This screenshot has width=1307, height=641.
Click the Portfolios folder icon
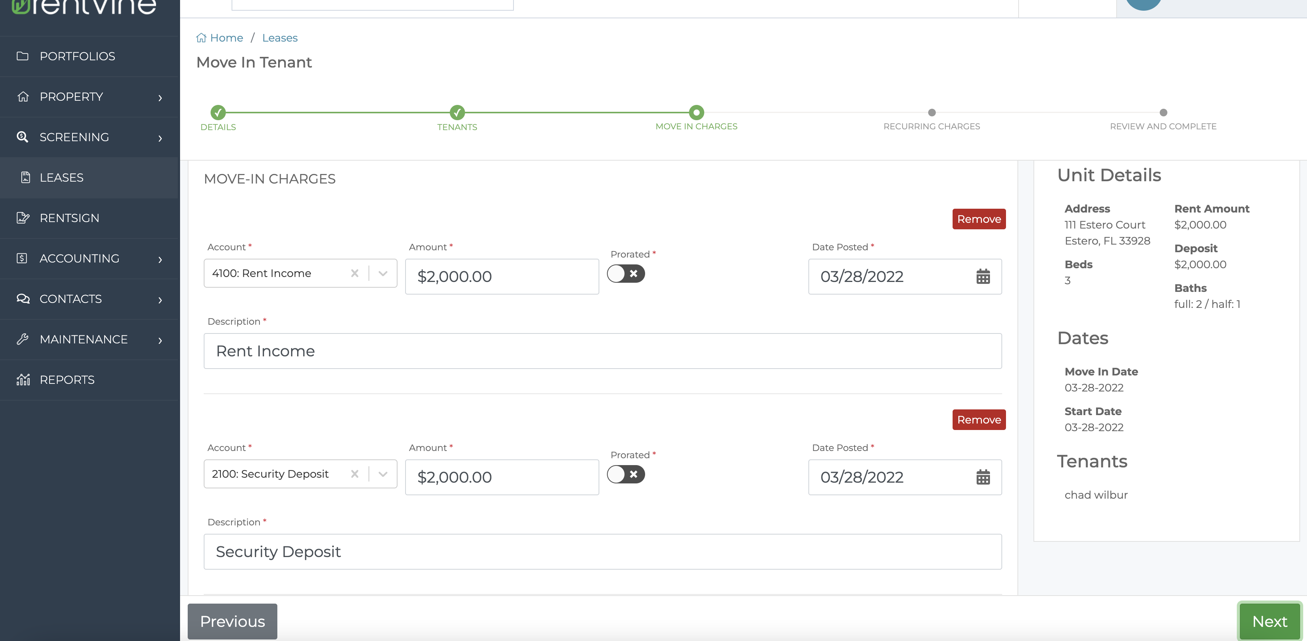pyautogui.click(x=23, y=56)
